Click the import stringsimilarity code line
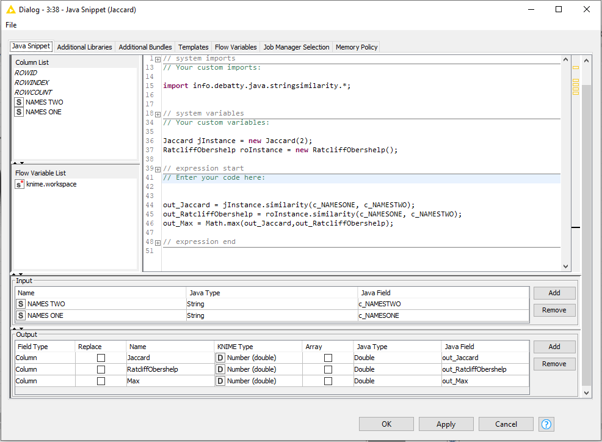Screen dimensions: 602x442 point(256,86)
